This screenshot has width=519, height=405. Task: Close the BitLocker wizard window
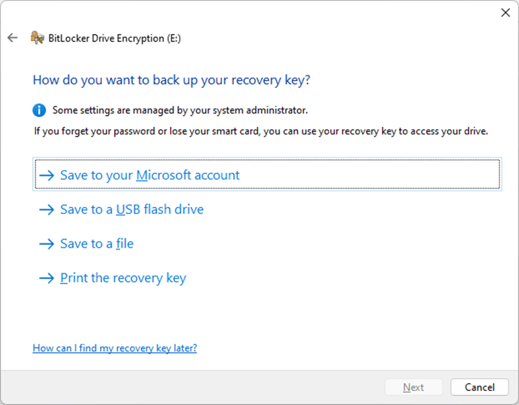[505, 13]
